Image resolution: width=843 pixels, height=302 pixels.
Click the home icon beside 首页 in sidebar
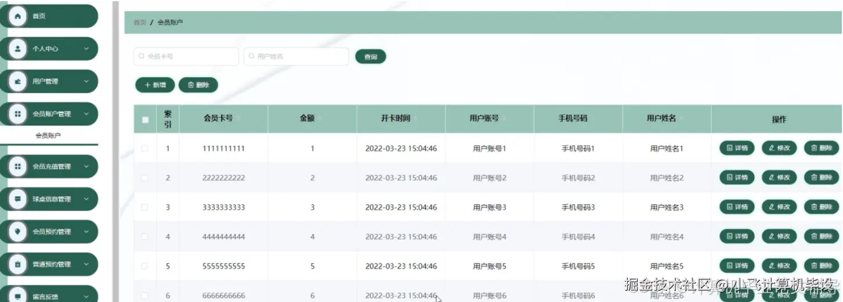(17, 16)
